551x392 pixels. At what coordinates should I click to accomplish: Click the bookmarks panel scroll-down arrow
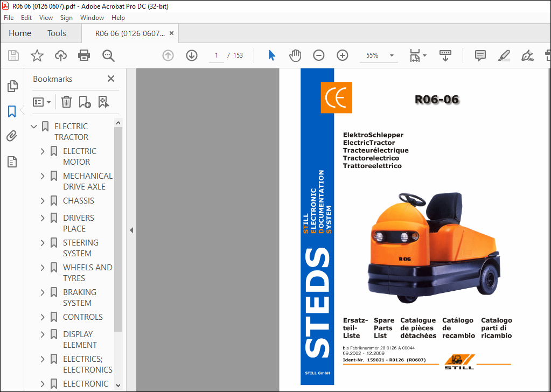click(118, 386)
